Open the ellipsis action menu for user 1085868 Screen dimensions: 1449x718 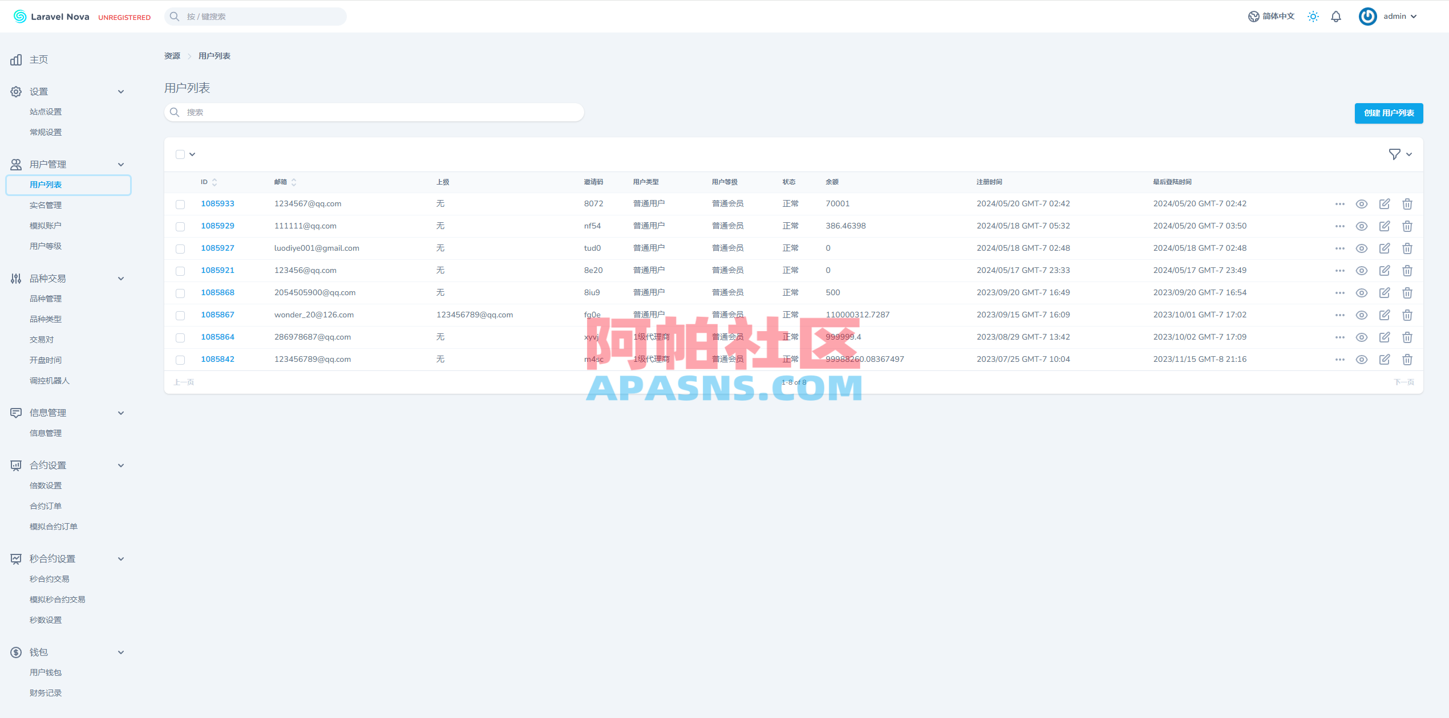point(1340,292)
